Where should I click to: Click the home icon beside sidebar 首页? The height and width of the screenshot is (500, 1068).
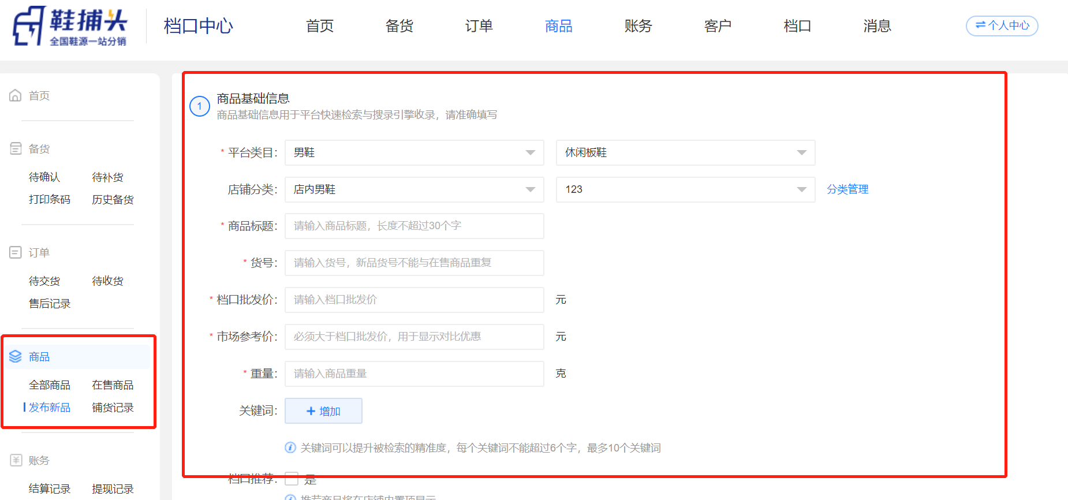(x=16, y=96)
